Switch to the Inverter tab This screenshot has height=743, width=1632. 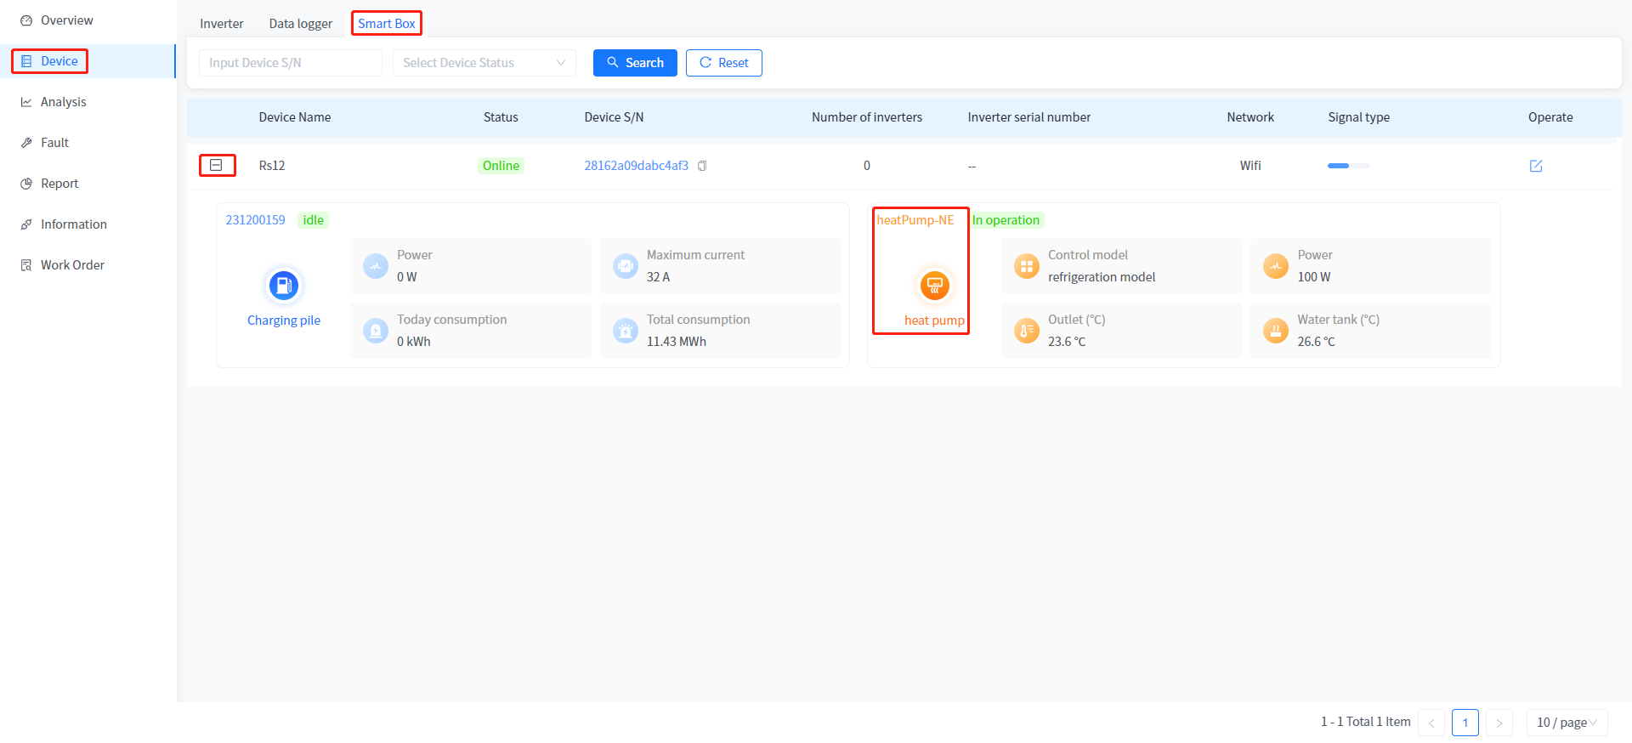[222, 24]
